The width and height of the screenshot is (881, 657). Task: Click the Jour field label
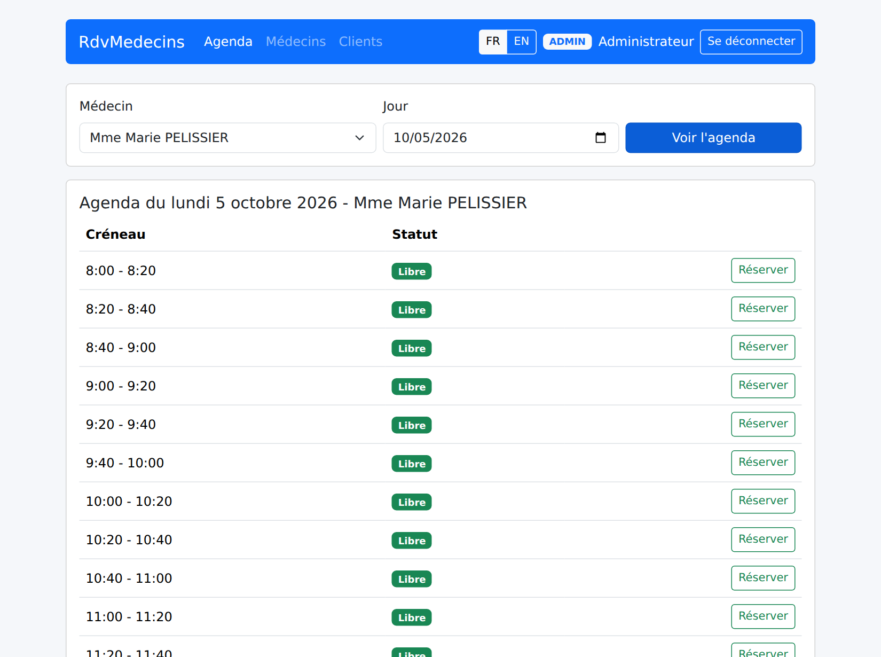pyautogui.click(x=395, y=106)
